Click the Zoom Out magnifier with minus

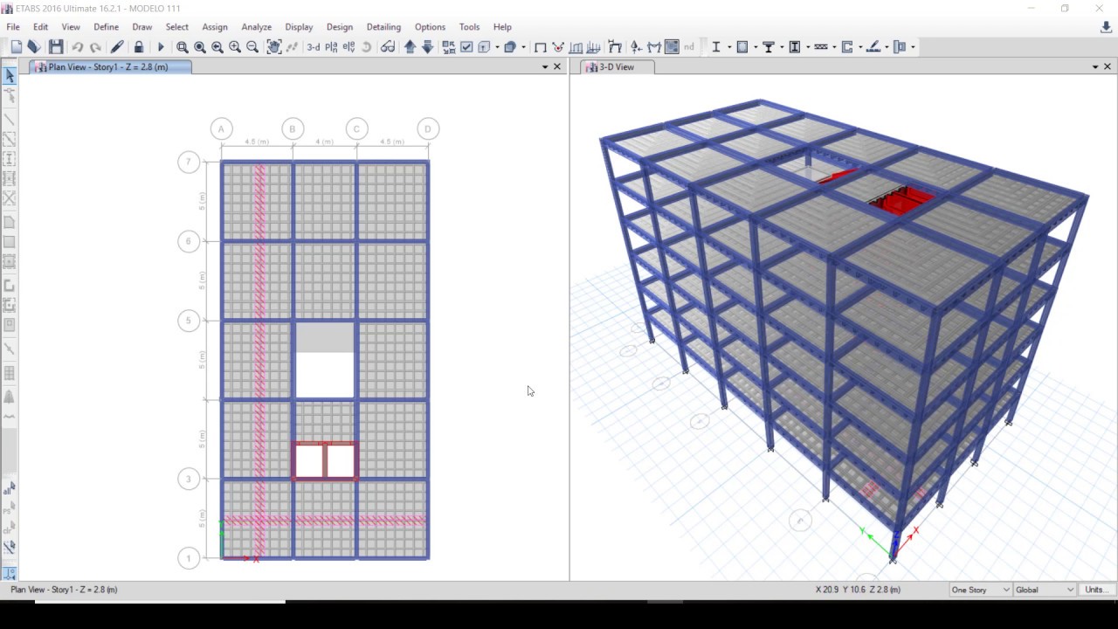[x=252, y=47]
